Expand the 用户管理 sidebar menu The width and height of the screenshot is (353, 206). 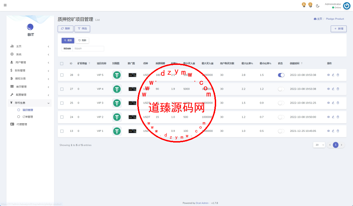tap(30, 62)
